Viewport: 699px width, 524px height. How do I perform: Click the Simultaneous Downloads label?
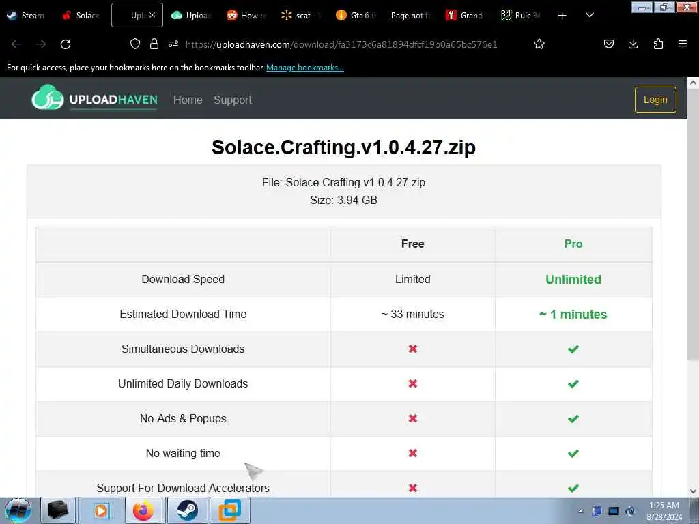183,349
